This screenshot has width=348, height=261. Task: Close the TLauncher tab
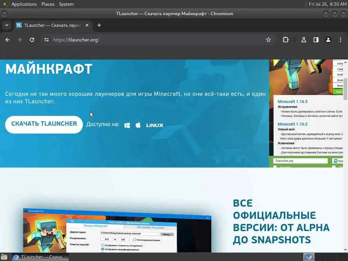[87, 25]
